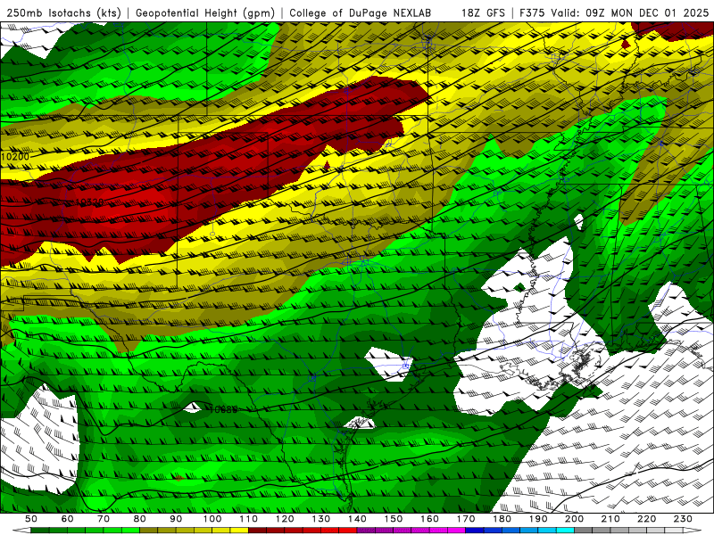Screen dimensions: 714x535
Task: Click the 160 value on the color scale
Action: coord(429,519)
